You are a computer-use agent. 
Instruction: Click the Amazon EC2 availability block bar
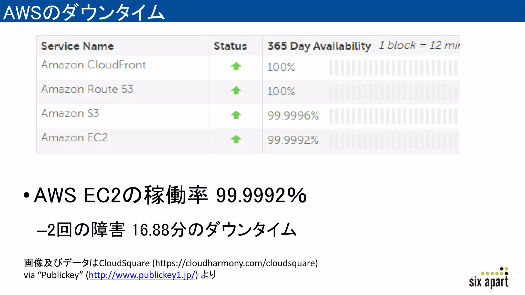tap(393, 141)
